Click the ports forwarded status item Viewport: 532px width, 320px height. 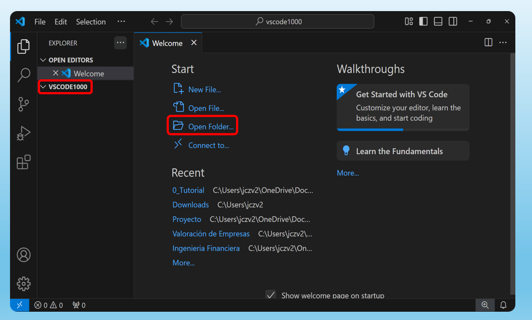[79, 305]
